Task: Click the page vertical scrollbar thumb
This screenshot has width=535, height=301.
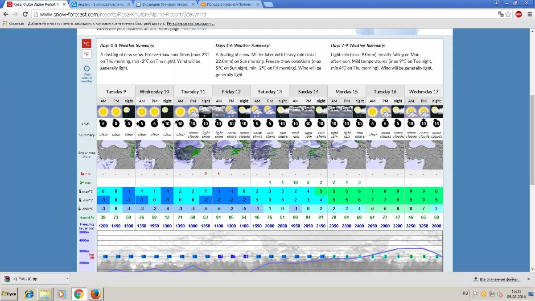Action: pyautogui.click(x=531, y=140)
